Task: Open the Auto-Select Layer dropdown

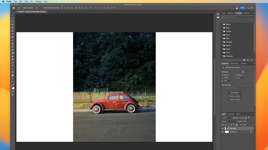Action: [x=37, y=8]
